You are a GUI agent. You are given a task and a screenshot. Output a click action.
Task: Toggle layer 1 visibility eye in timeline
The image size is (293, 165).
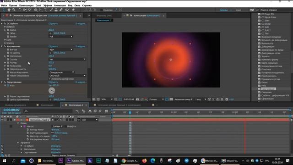[2, 120]
